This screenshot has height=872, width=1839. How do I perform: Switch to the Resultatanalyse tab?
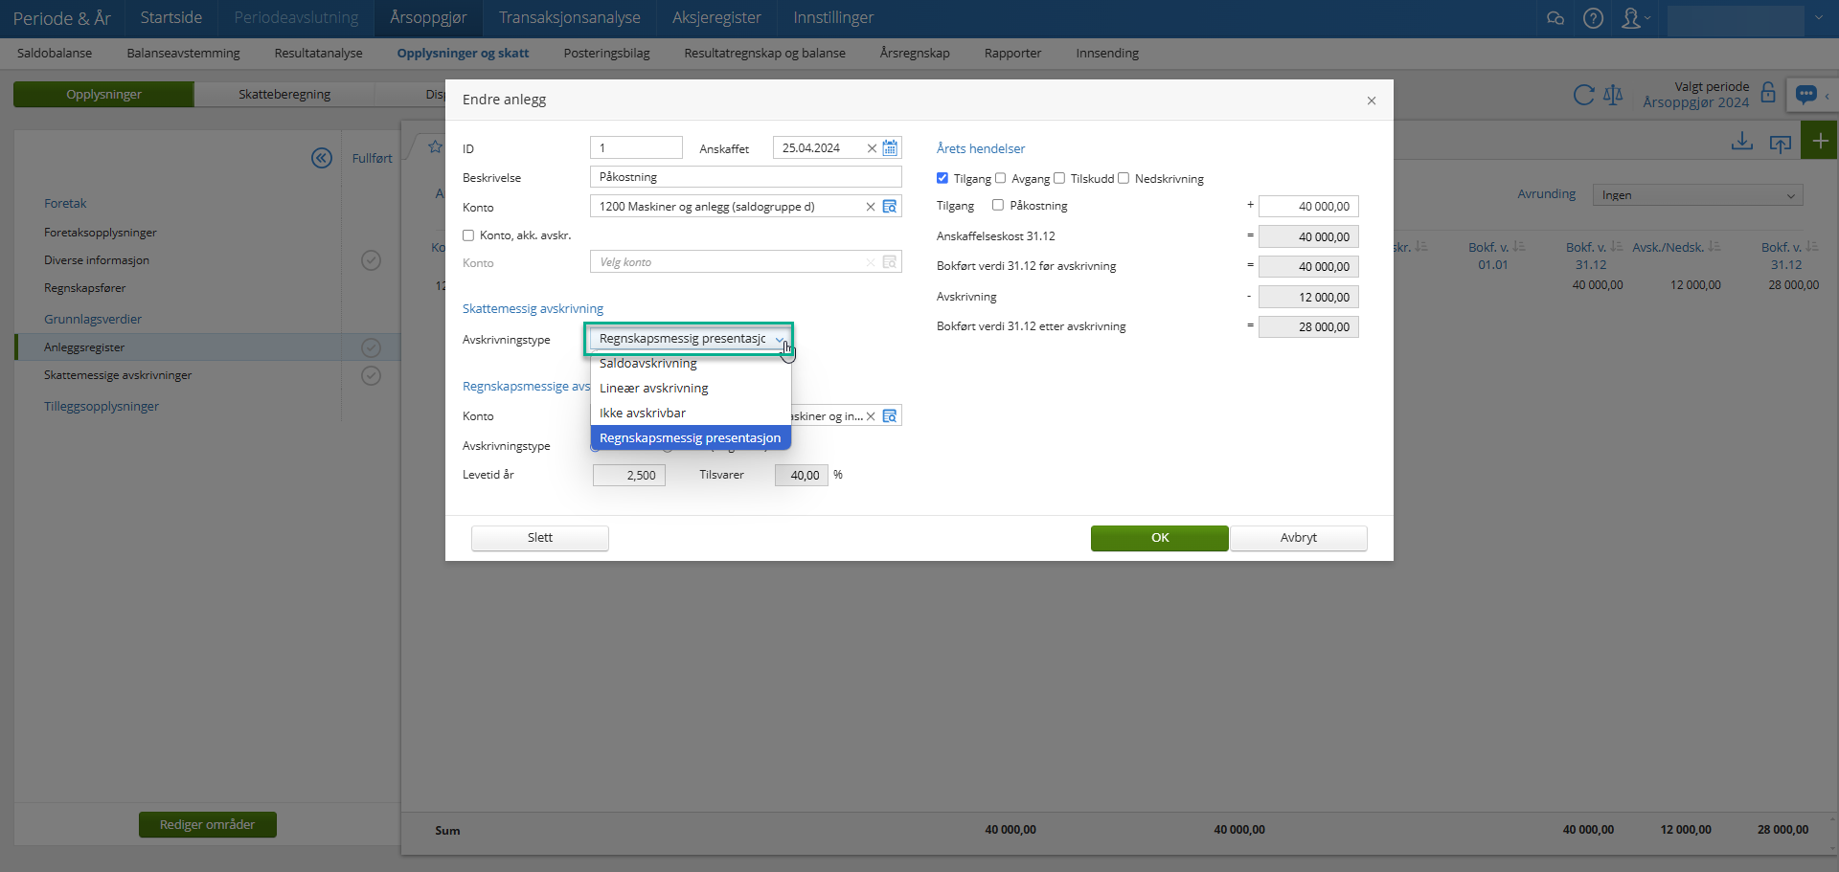318,54
